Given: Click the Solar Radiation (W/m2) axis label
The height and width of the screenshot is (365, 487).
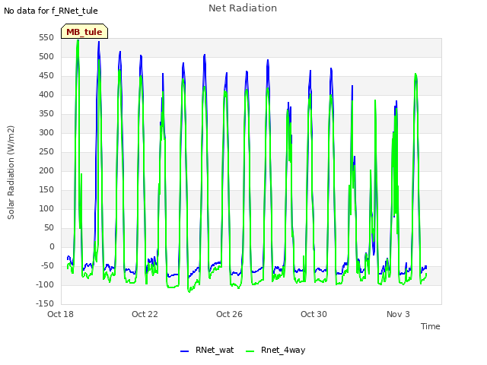Looking at the screenshot, I should point(11,173).
